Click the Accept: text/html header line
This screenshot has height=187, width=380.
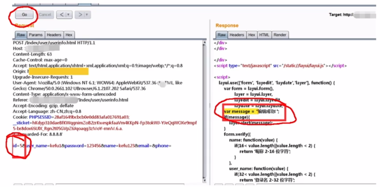click(x=98, y=65)
